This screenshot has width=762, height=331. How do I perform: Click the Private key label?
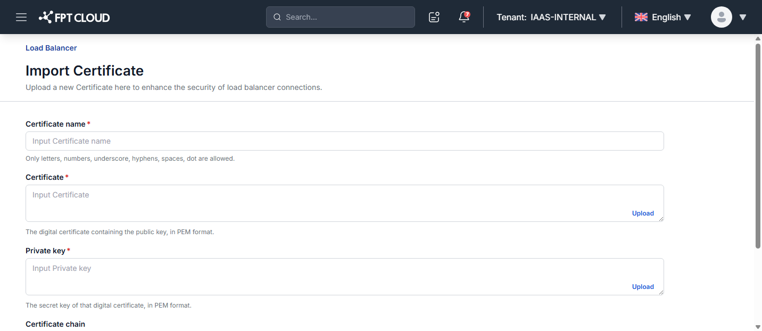45,251
